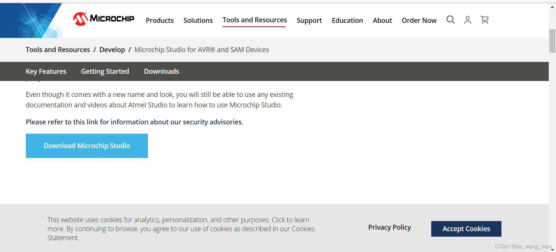Click the scrollbar down arrow
Image resolution: width=556 pixels, height=252 pixels.
552,249
